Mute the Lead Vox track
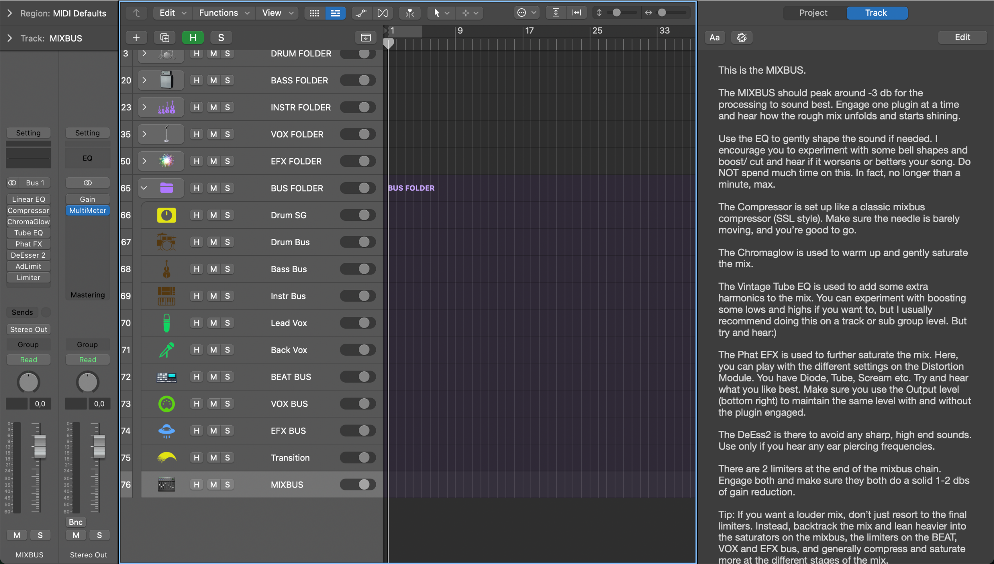 point(214,323)
